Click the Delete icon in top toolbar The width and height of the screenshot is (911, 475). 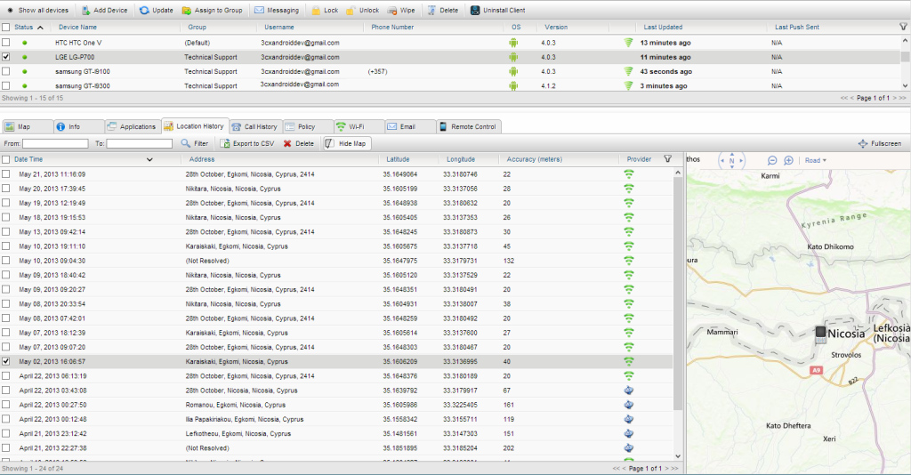tap(431, 11)
